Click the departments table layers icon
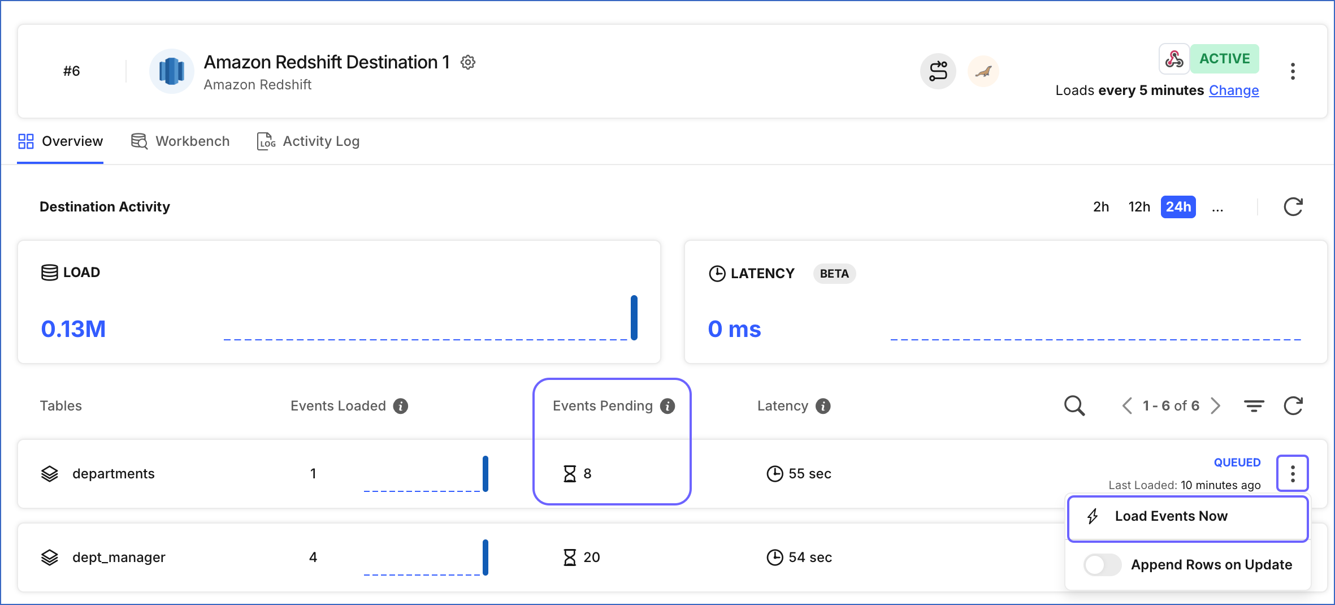Screen dimensions: 1335x605 (50, 474)
